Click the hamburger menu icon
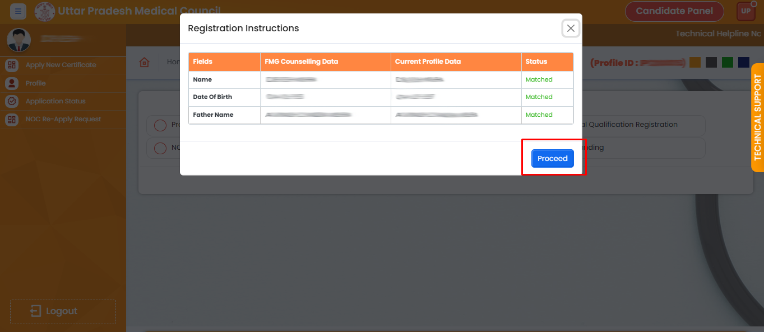764x332 pixels. pos(18,11)
